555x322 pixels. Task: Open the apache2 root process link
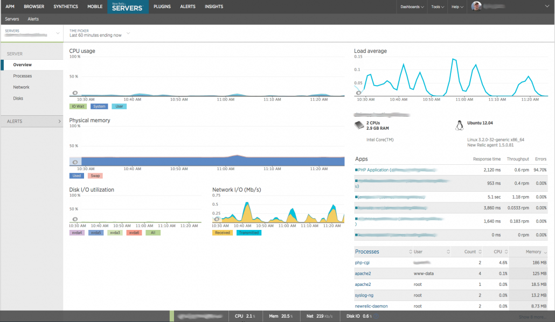click(x=363, y=284)
